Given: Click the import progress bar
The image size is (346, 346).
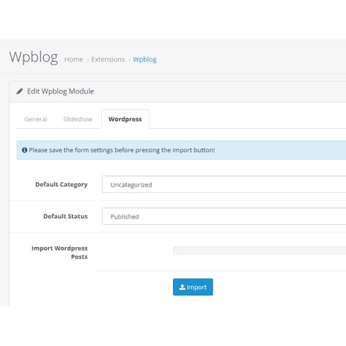Looking at the screenshot, I should click(259, 251).
